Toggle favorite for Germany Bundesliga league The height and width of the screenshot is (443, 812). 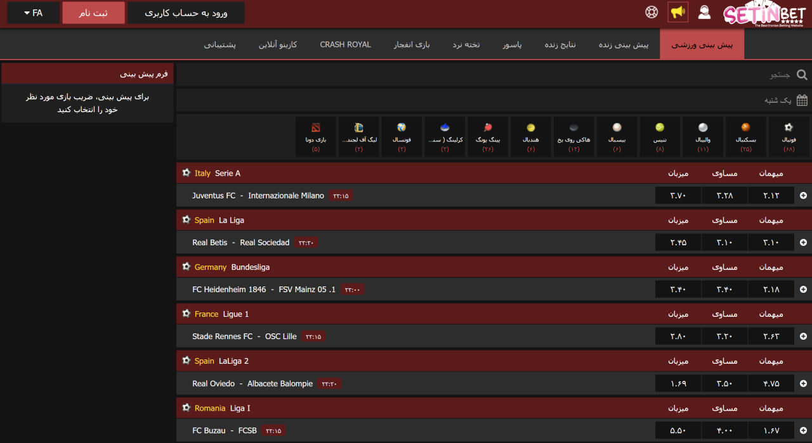[x=186, y=267]
